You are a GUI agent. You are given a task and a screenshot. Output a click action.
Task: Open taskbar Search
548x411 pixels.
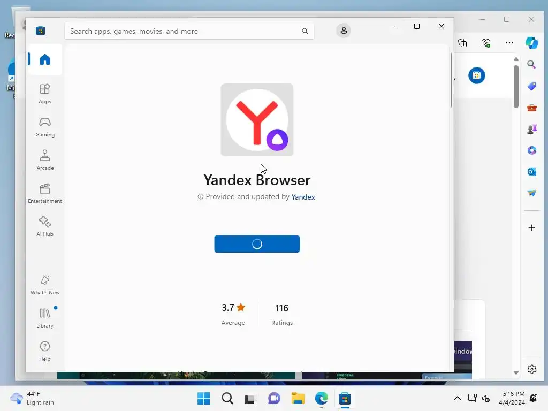coord(227,398)
